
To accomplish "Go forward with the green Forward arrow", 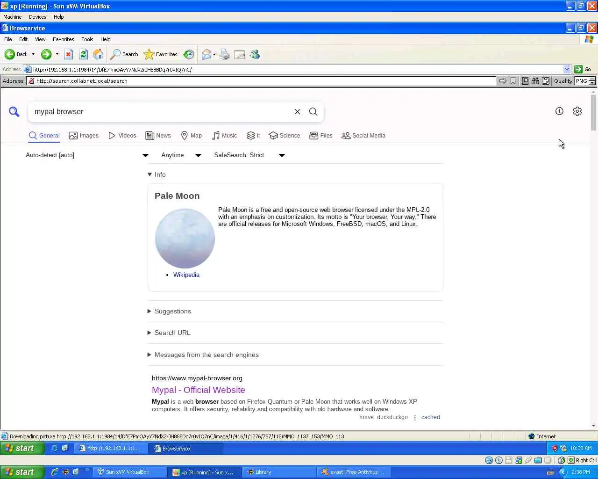I will tap(46, 54).
